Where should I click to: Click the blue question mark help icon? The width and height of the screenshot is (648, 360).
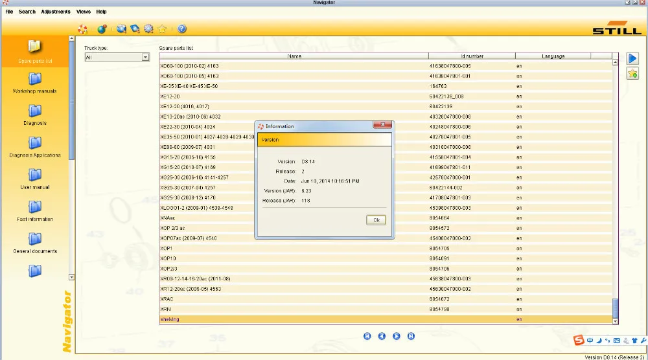(x=182, y=29)
